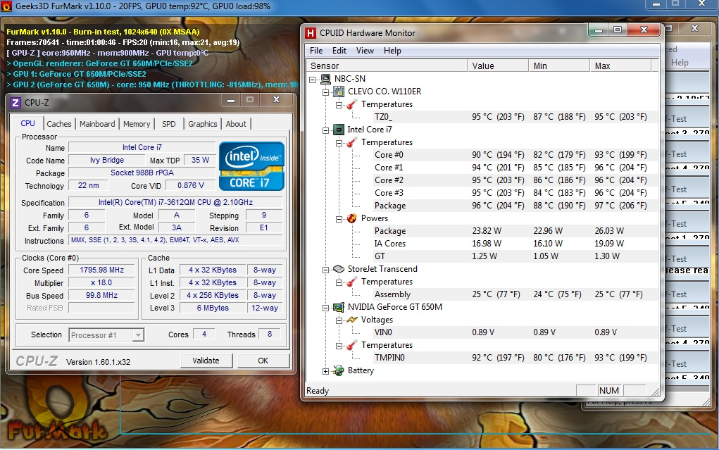Image resolution: width=719 pixels, height=450 pixels.
Task: Open the Help menu in HWMonitor
Action: coord(392,51)
